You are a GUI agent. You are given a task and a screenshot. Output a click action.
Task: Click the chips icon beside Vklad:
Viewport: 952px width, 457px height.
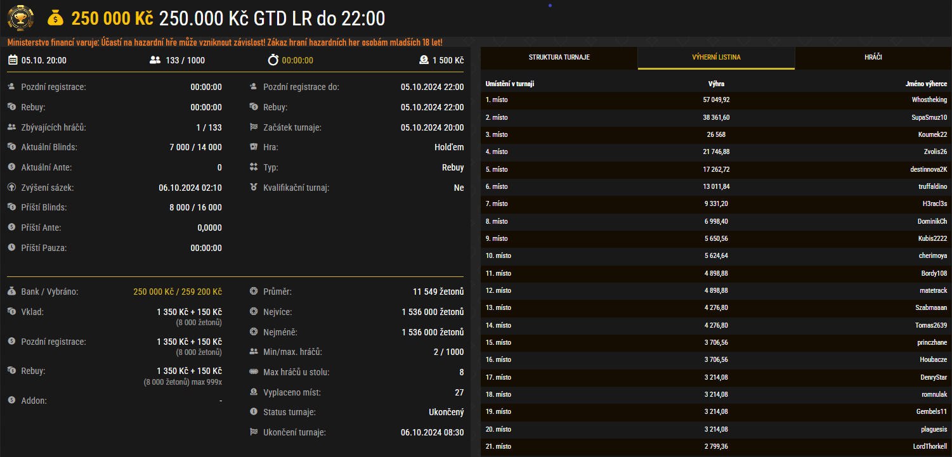pos(11,312)
